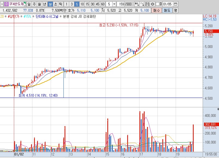Click the 01/05 date field
The height and width of the screenshot is (158, 219).
pos(168,4)
